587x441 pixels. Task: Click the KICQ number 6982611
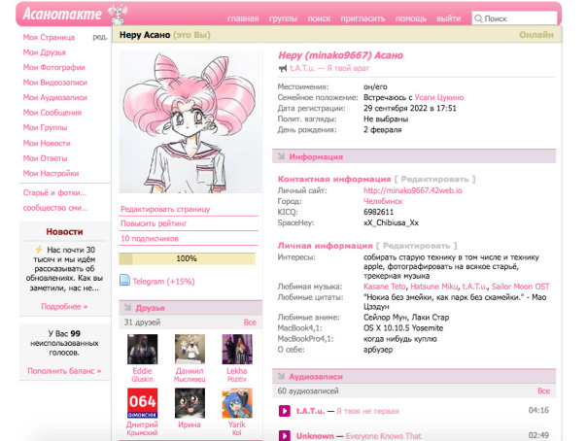[x=378, y=212]
